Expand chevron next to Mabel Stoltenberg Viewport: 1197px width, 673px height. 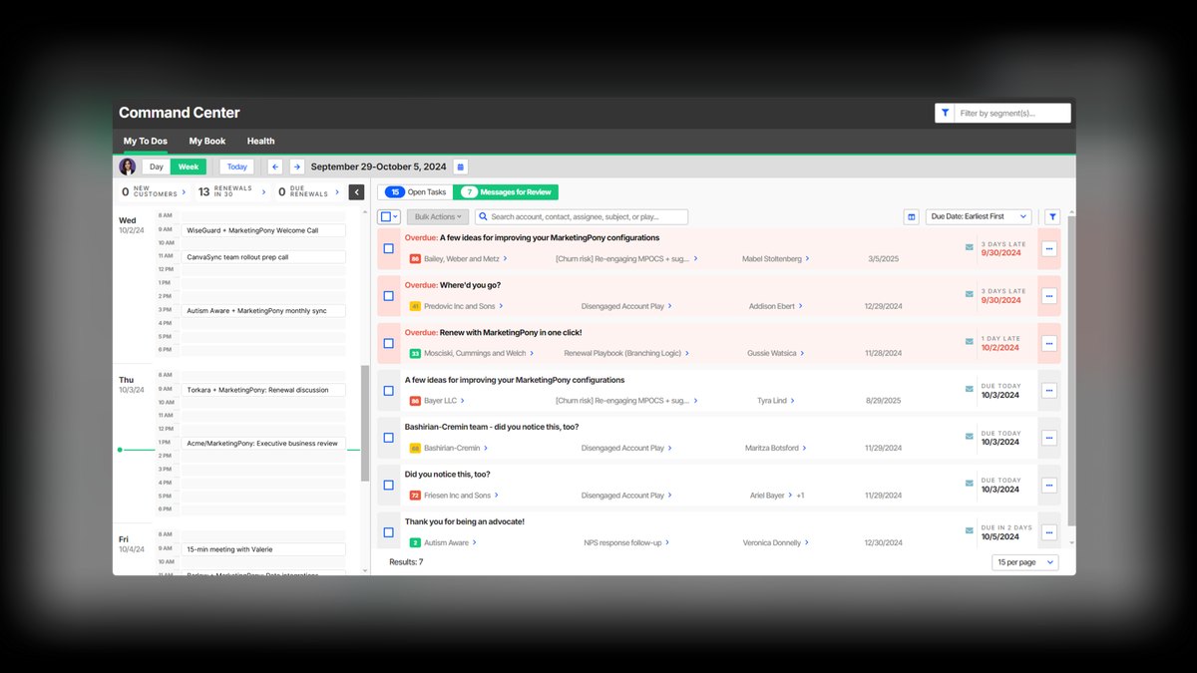point(808,258)
